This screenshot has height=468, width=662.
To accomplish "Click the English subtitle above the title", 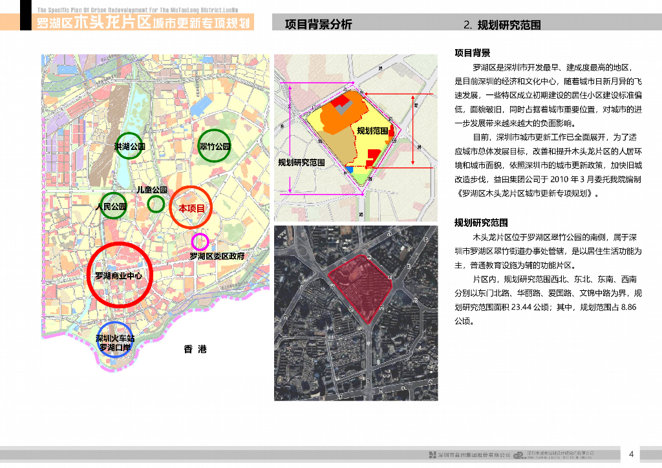I will (138, 10).
